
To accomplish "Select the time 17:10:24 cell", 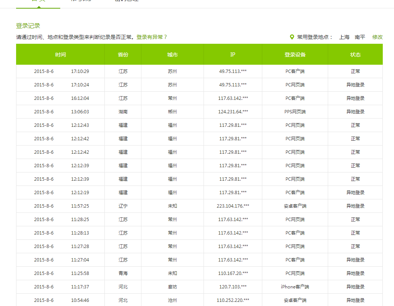I will pos(80,85).
